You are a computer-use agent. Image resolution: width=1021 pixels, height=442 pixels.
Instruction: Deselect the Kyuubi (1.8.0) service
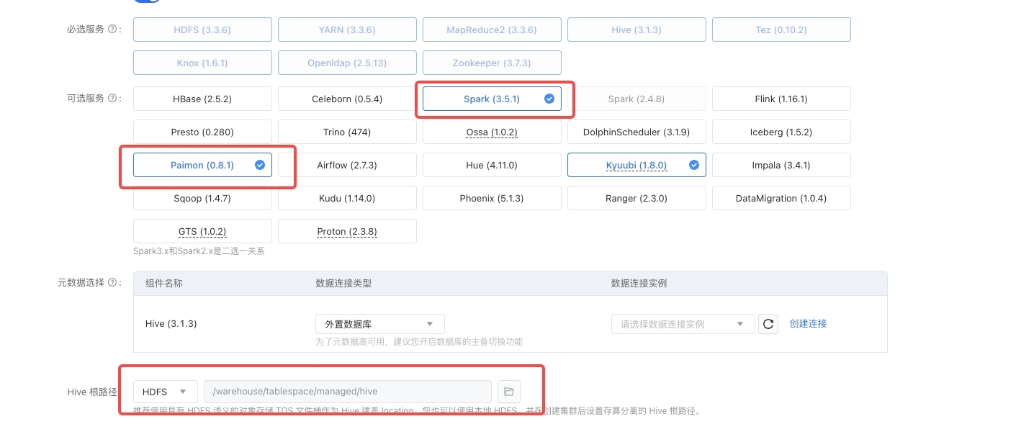pos(637,165)
